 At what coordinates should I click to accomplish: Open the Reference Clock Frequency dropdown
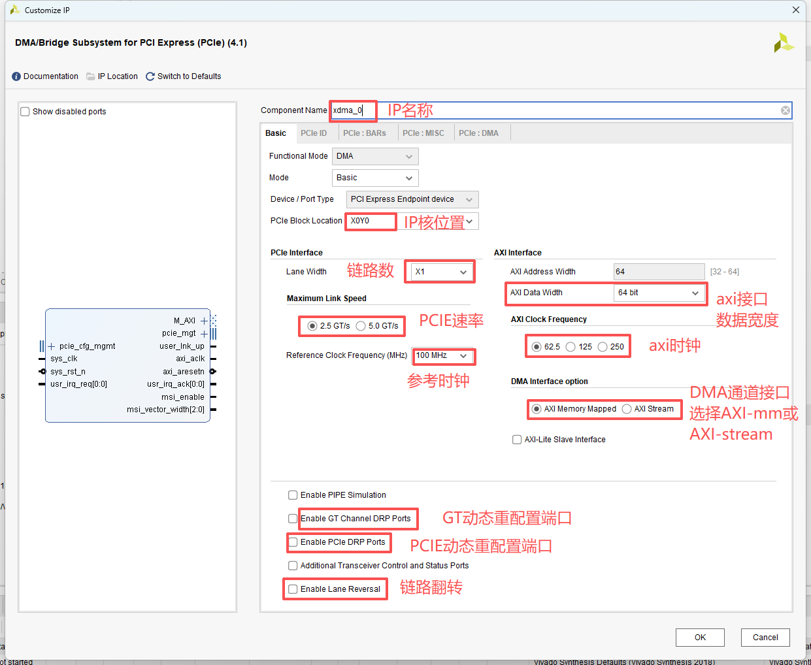click(x=443, y=356)
